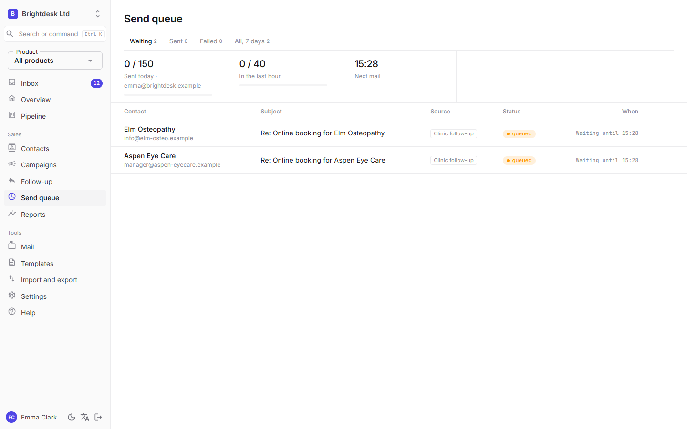Image resolution: width=687 pixels, height=429 pixels.
Task: Click queued status in Elm Osteopathy row
Action: point(519,133)
